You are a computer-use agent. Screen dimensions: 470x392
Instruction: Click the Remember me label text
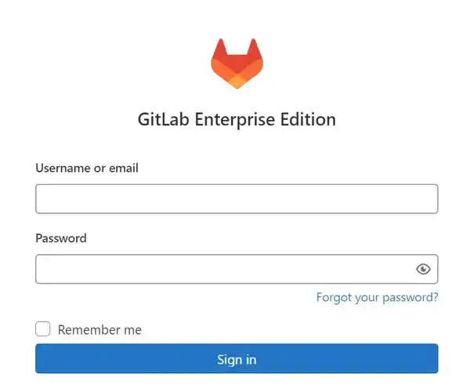click(x=99, y=329)
